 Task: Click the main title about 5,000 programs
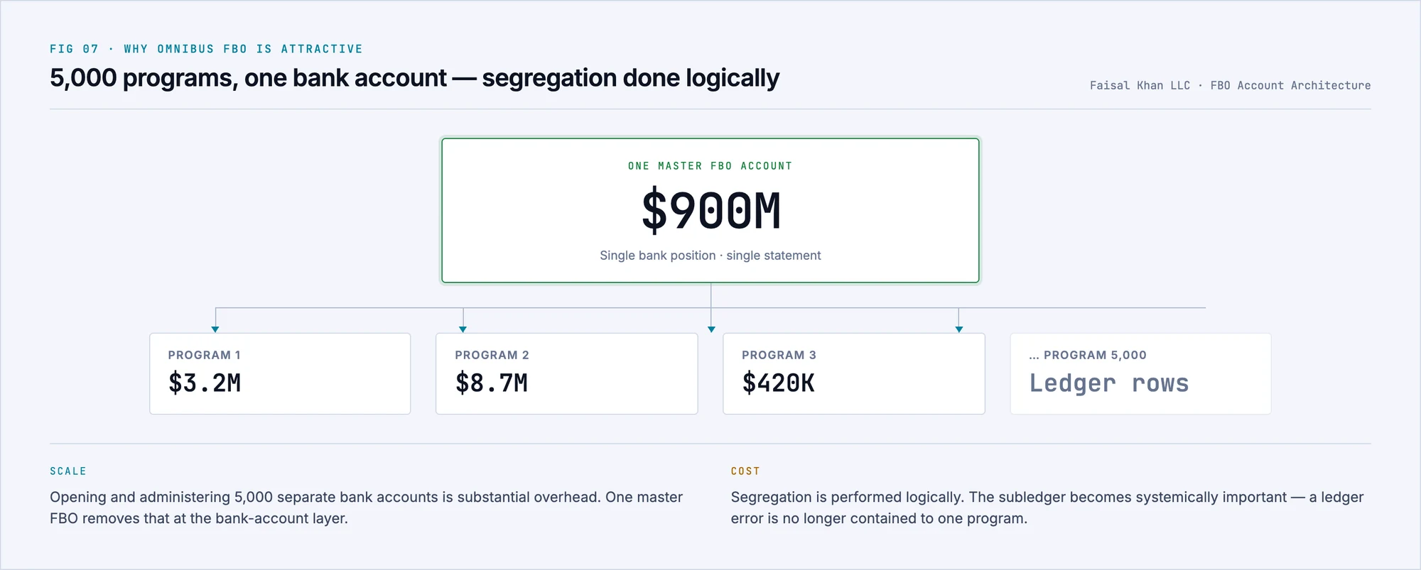click(x=414, y=78)
